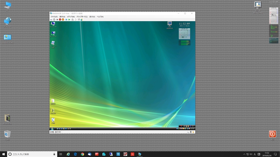
Task: Open the Windows Start menu
Action: [3, 154]
